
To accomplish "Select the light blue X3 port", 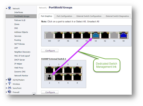I will click(x=96, y=35).
